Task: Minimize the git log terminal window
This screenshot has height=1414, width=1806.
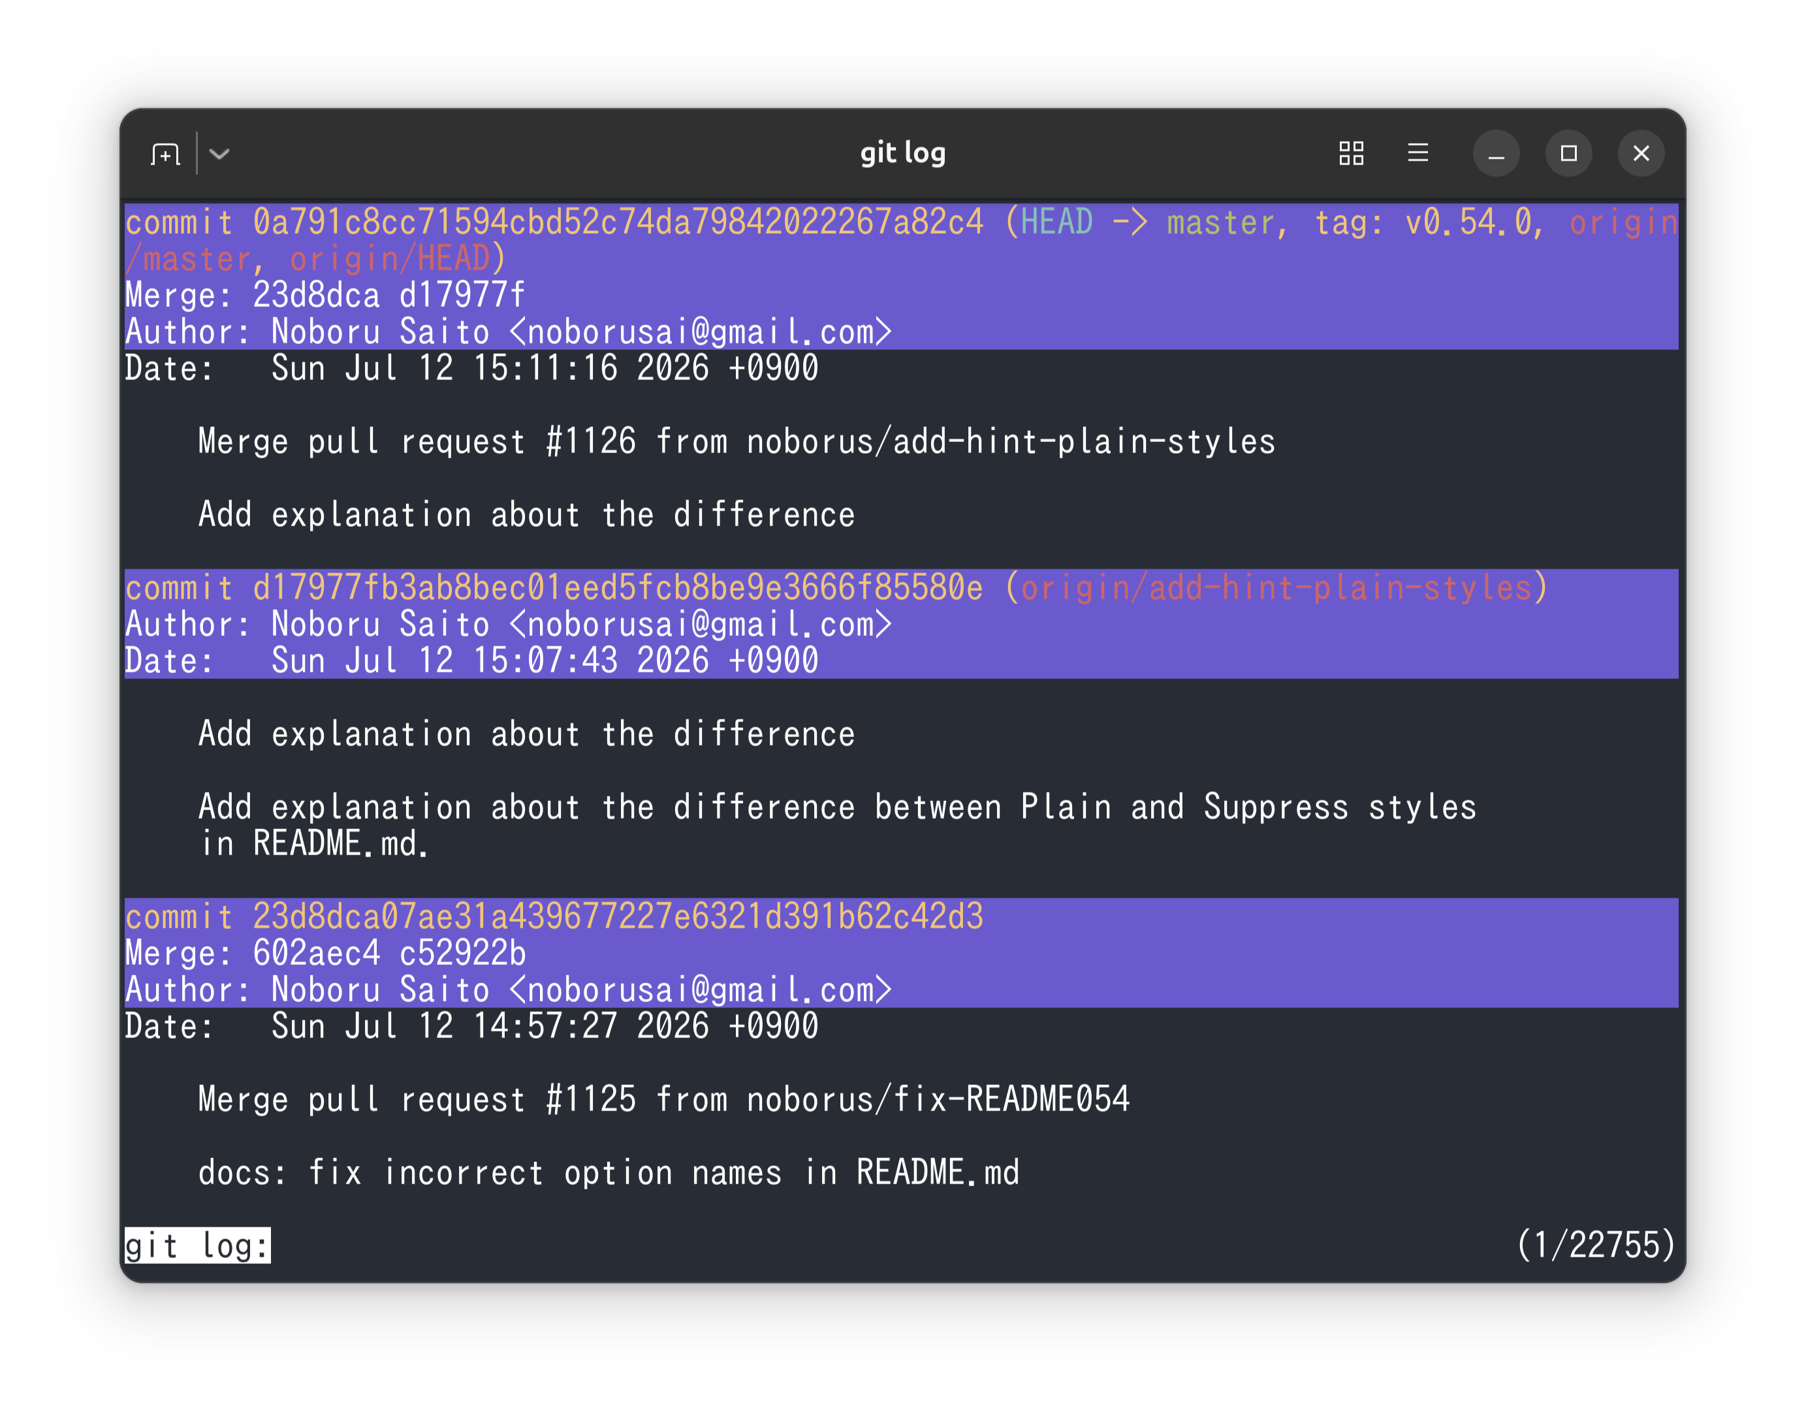Action: click(1497, 153)
